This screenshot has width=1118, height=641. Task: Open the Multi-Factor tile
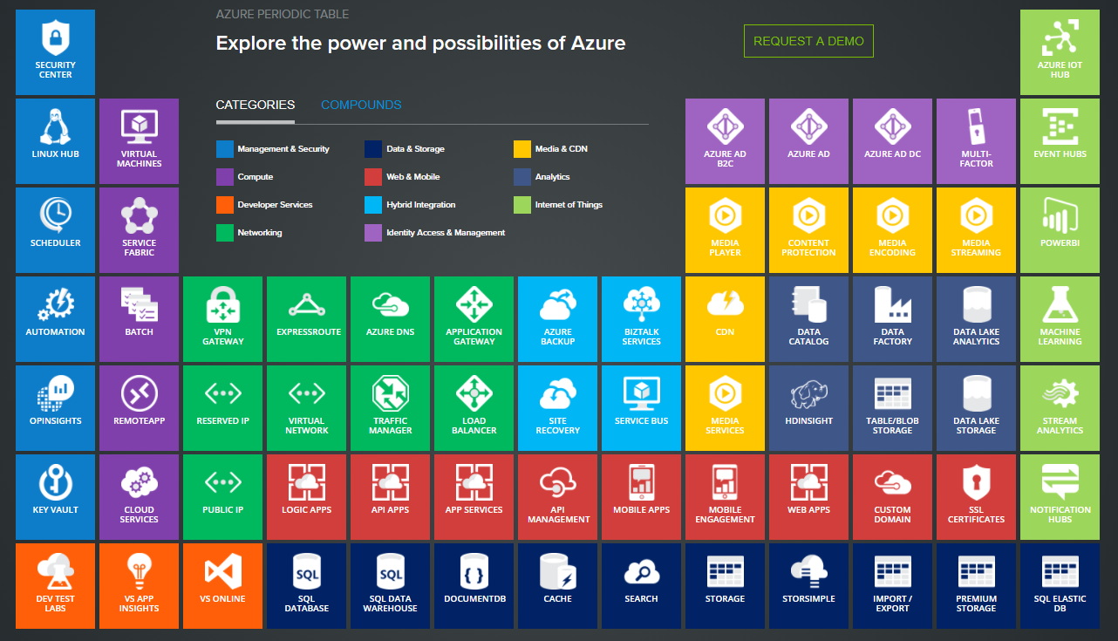pyautogui.click(x=976, y=140)
